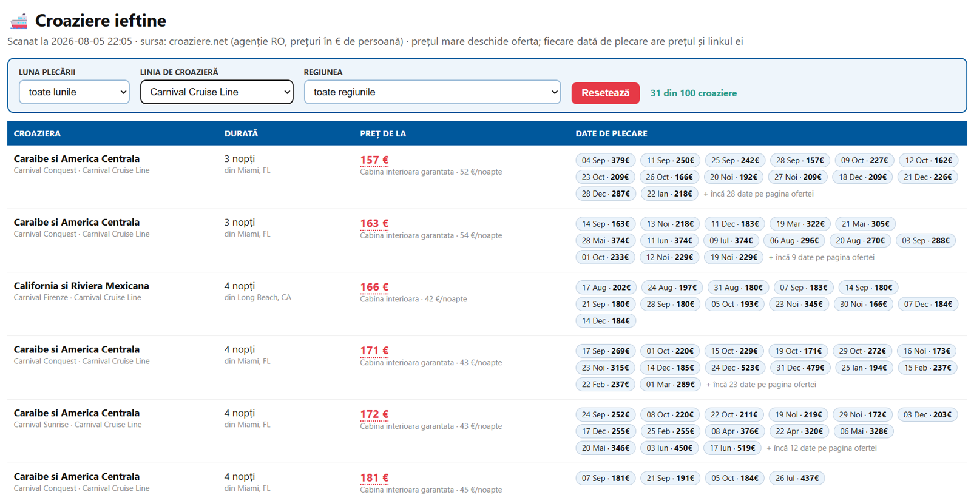Open the 21 Dec · 226€ departure
This screenshot has width=971, height=495.
(x=927, y=177)
